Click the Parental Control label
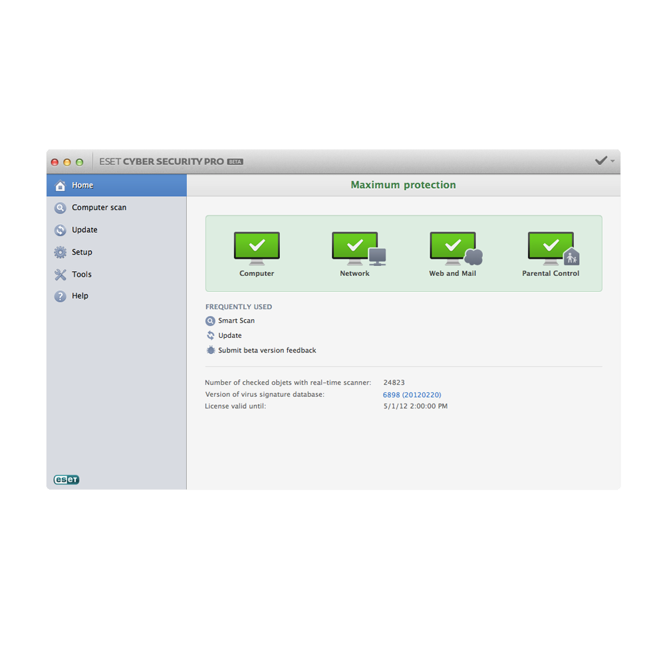Viewport: 665px width, 665px height. (x=551, y=273)
